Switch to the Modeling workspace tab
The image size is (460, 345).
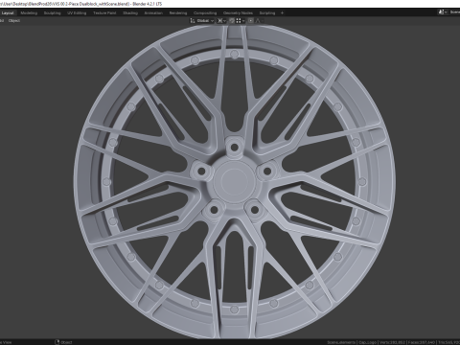[x=29, y=13]
